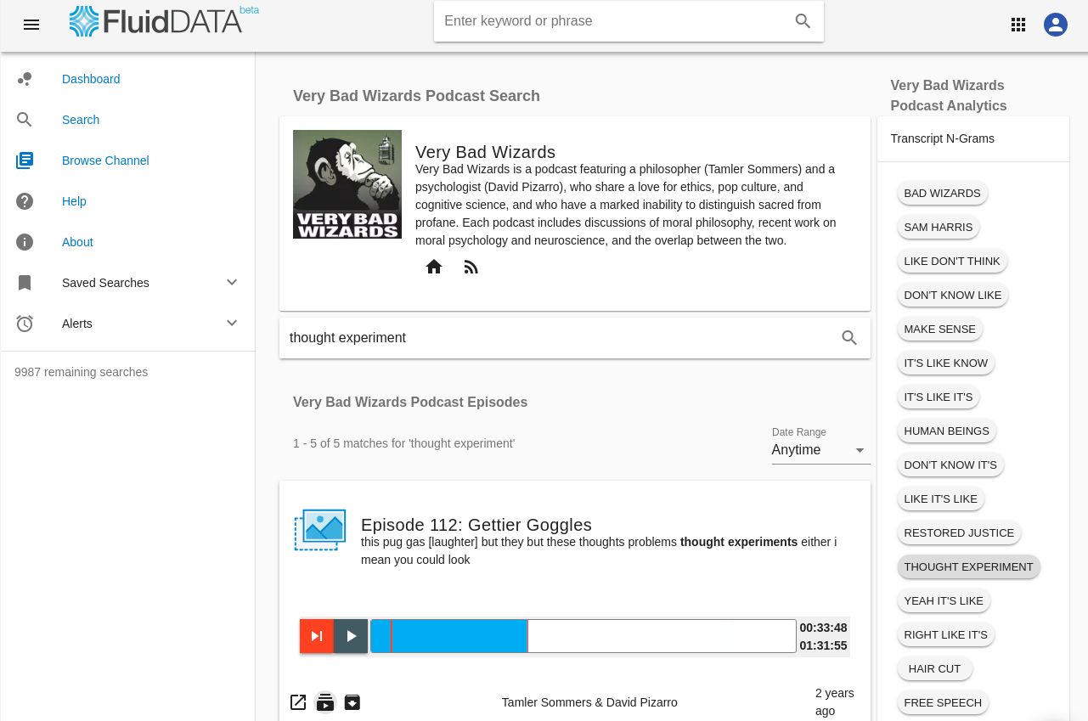The image size is (1088, 721).
Task: Click the Dashboard sidebar icon
Action: tap(25, 79)
